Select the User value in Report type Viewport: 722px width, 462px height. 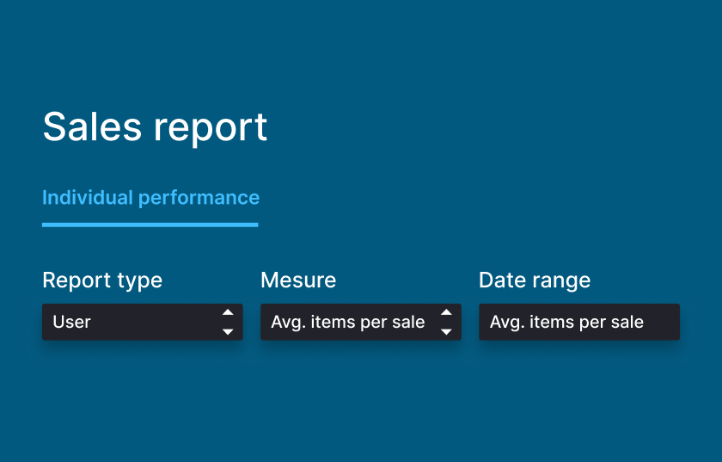(72, 322)
